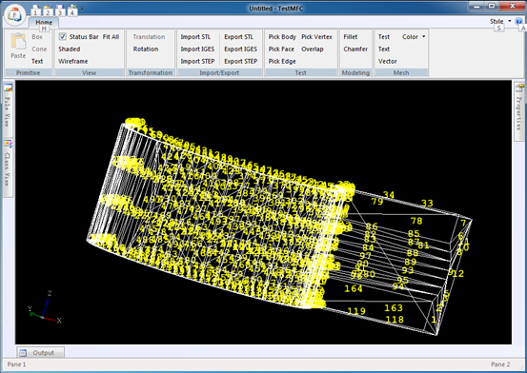
Task: Open the Properties side panel icon
Action: (x=519, y=88)
